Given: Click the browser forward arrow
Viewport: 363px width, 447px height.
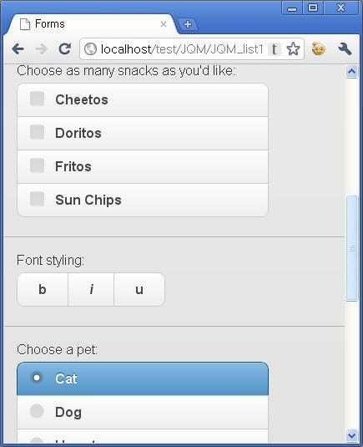Looking at the screenshot, I should 41,49.
